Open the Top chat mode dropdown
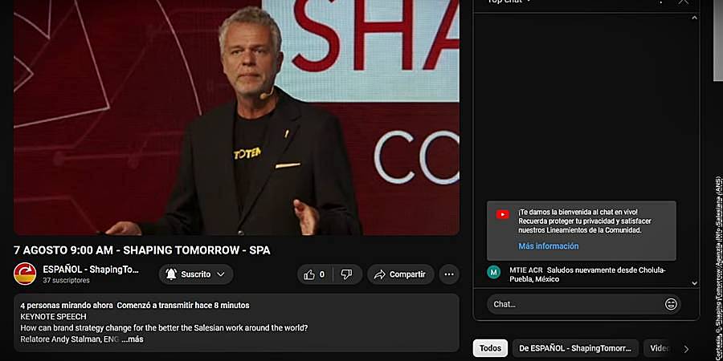 click(x=509, y=2)
